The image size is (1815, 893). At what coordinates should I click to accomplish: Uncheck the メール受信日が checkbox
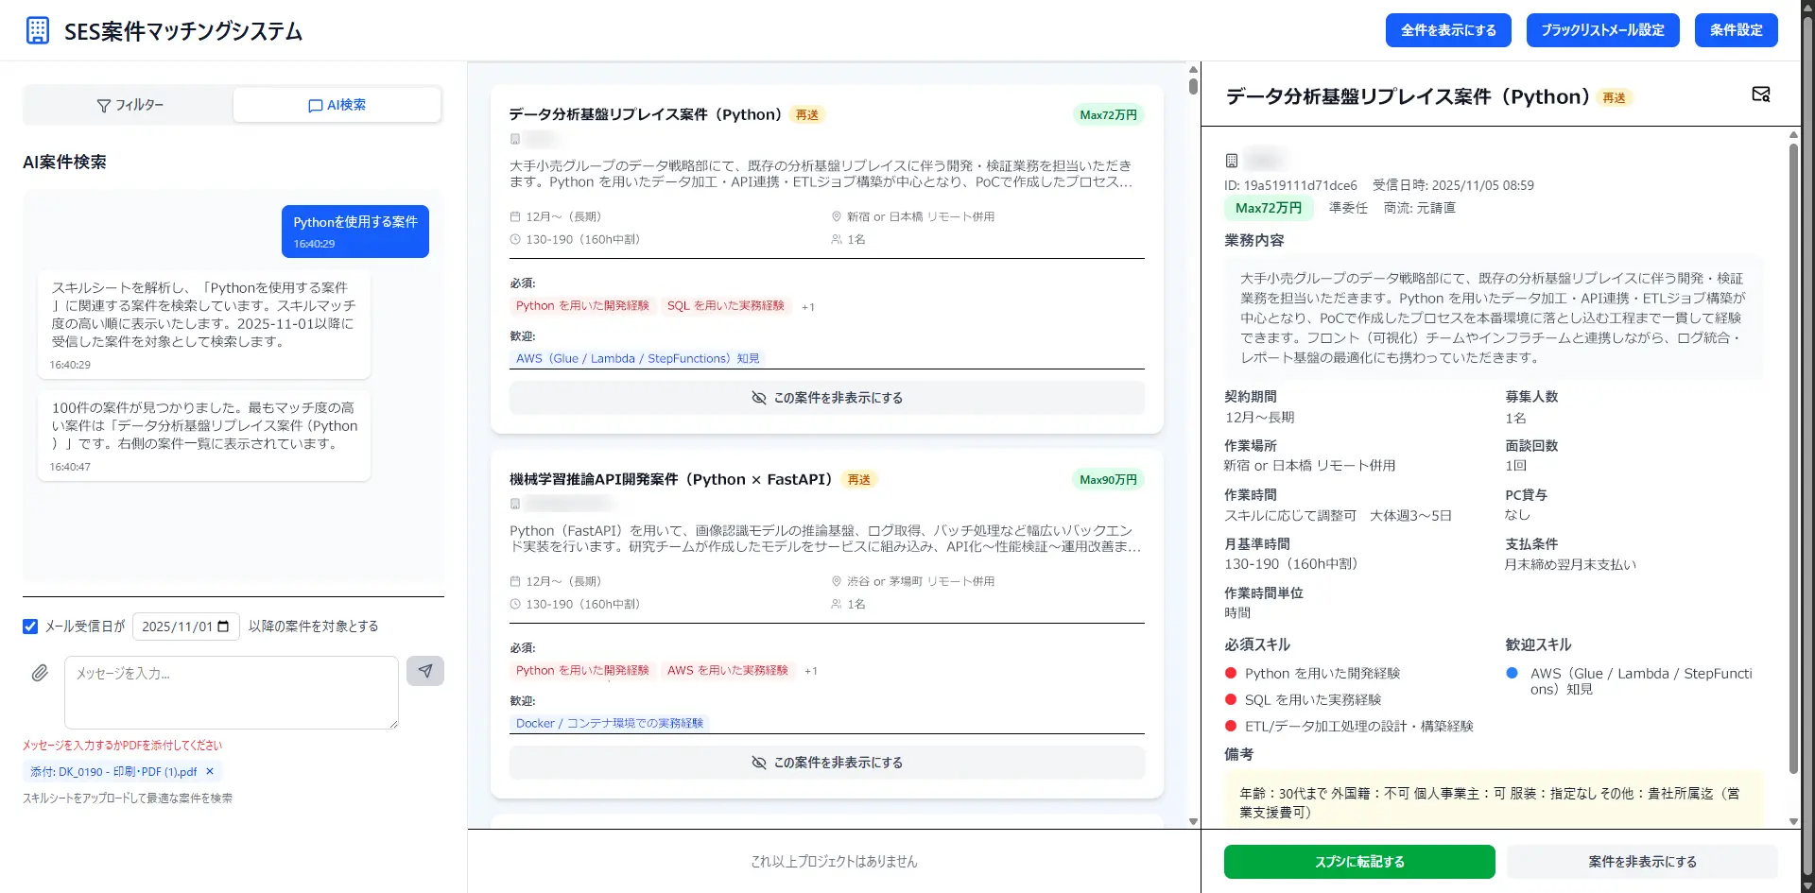click(30, 627)
